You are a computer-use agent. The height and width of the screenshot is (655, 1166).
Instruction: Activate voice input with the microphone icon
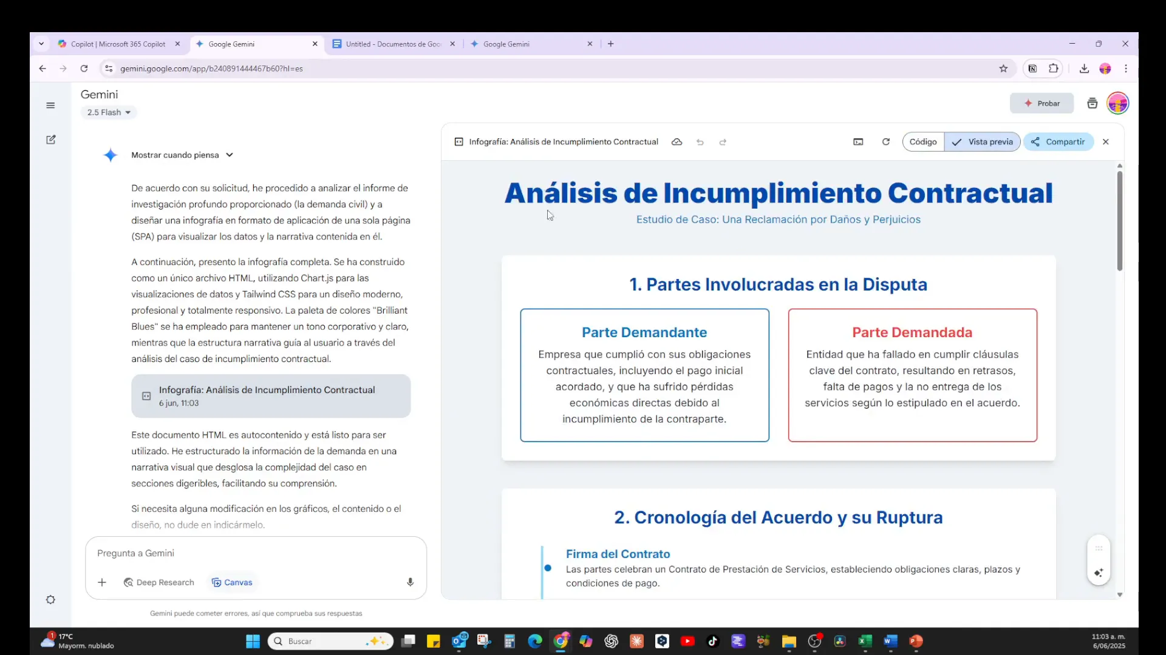click(411, 582)
